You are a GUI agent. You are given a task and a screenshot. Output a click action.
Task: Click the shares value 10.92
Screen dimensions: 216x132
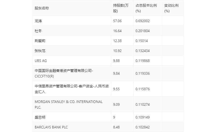coord(117,51)
